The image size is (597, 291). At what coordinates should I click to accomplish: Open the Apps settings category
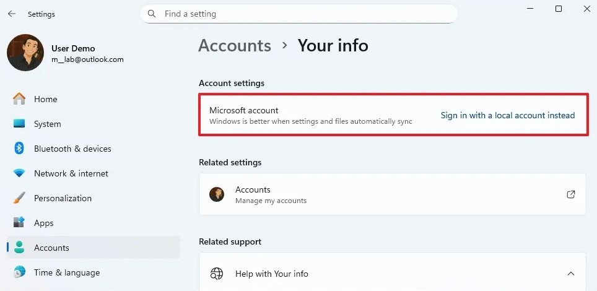(x=94, y=223)
